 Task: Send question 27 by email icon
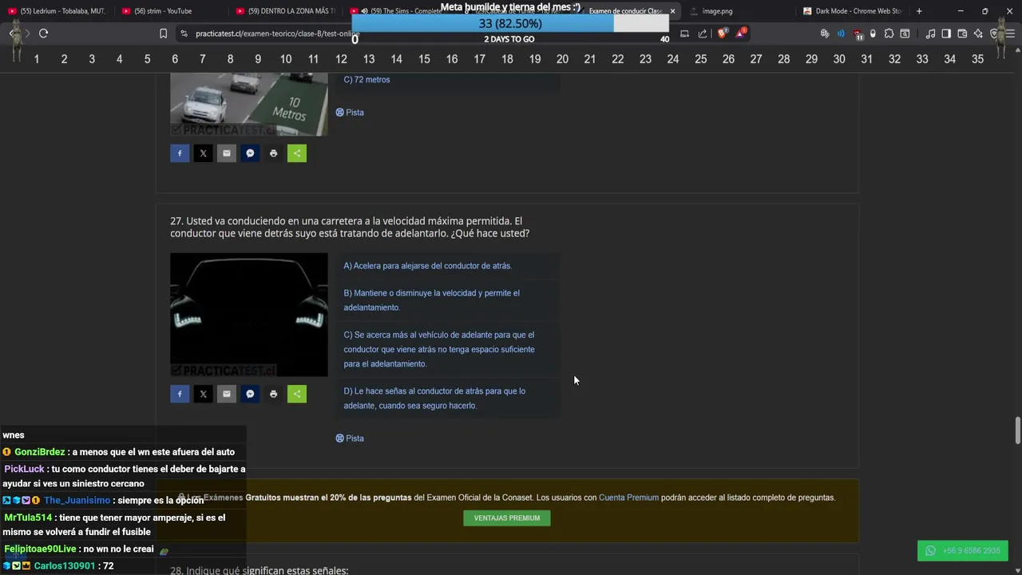227,394
